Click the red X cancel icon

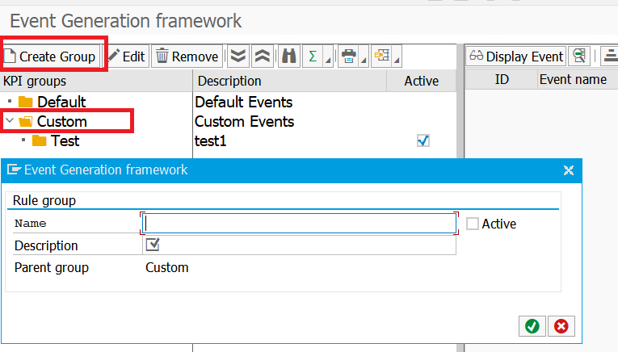pos(561,325)
